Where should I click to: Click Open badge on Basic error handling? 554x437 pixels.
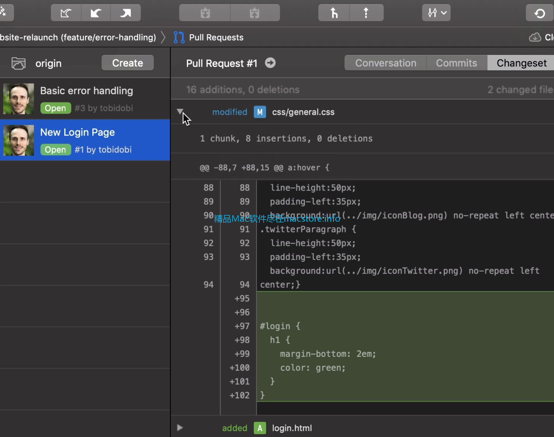pos(55,108)
